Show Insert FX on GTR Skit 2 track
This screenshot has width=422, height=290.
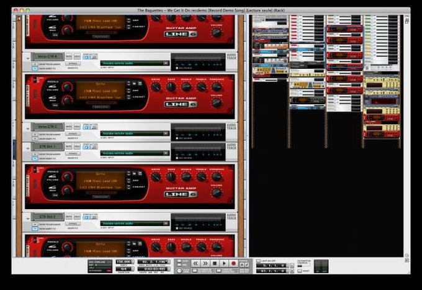35,229
